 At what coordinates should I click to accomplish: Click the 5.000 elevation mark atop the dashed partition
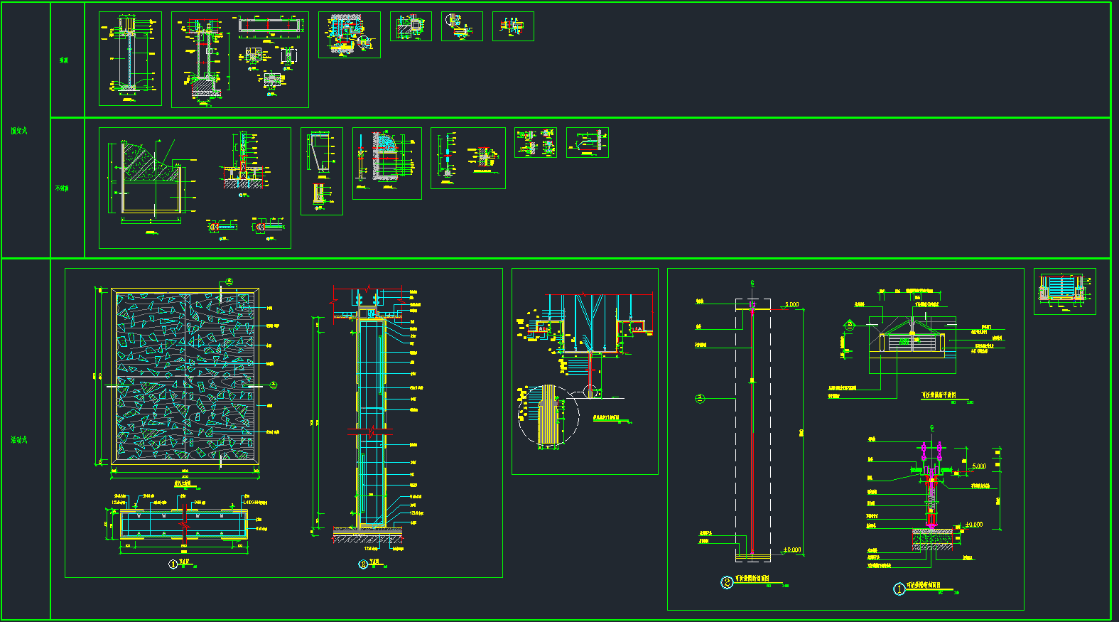(791, 305)
